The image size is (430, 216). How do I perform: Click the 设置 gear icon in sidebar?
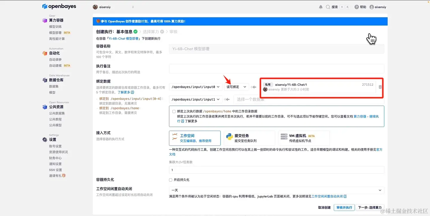pos(45,140)
